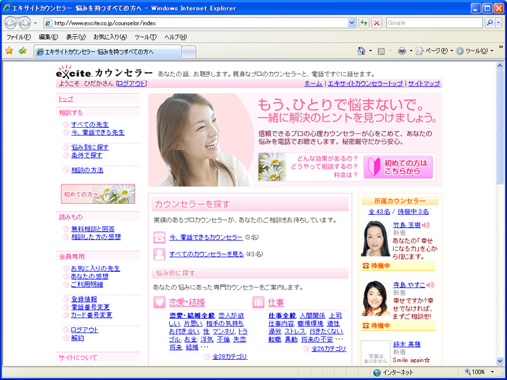Viewport: 507px width, 380px height.
Task: Open 悩み別に探す sidebar link
Action: pyautogui.click(x=90, y=148)
